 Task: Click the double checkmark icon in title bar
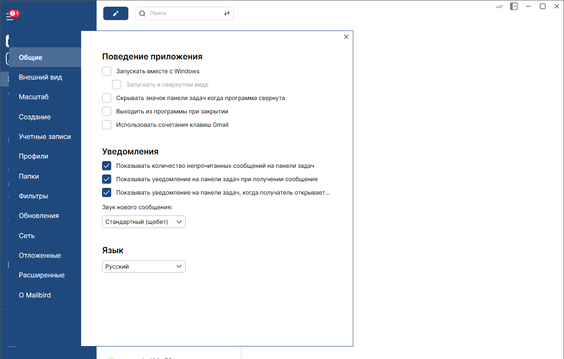499,6
